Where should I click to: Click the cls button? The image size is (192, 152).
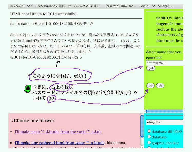click(160, 85)
